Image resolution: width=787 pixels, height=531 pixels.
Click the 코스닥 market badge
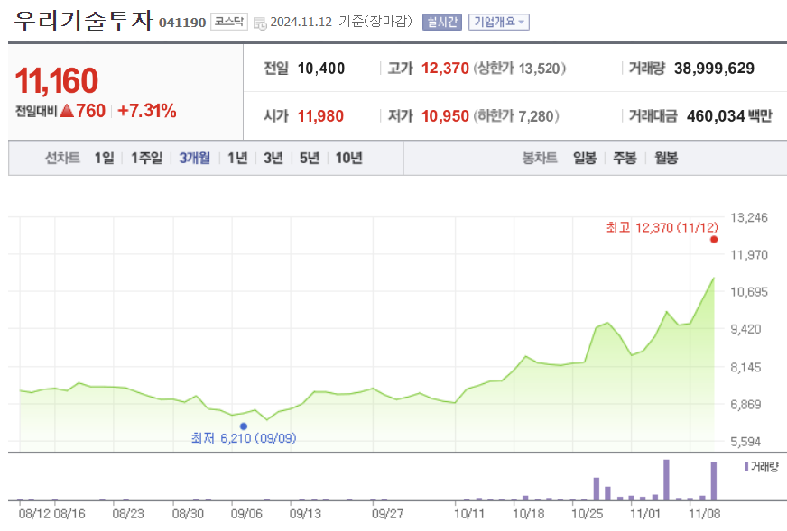(x=229, y=22)
